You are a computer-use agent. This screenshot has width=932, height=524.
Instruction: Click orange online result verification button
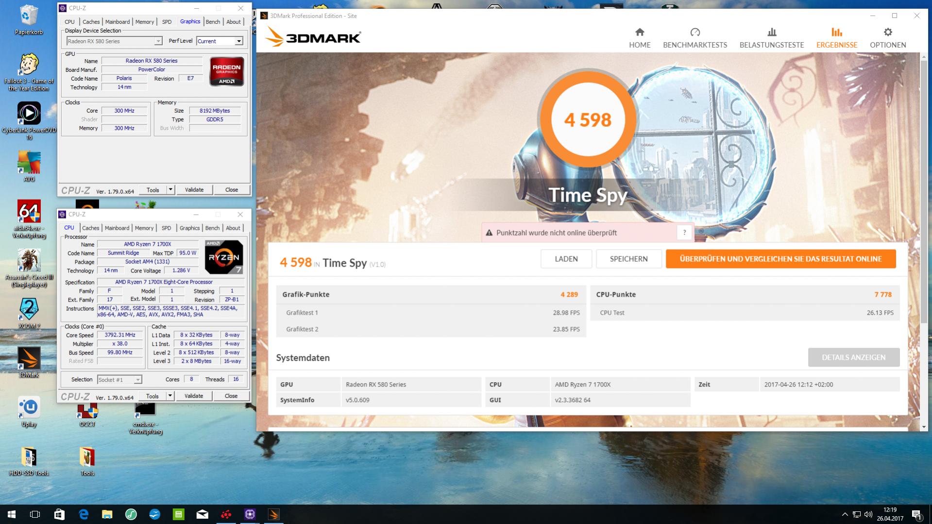coord(781,259)
